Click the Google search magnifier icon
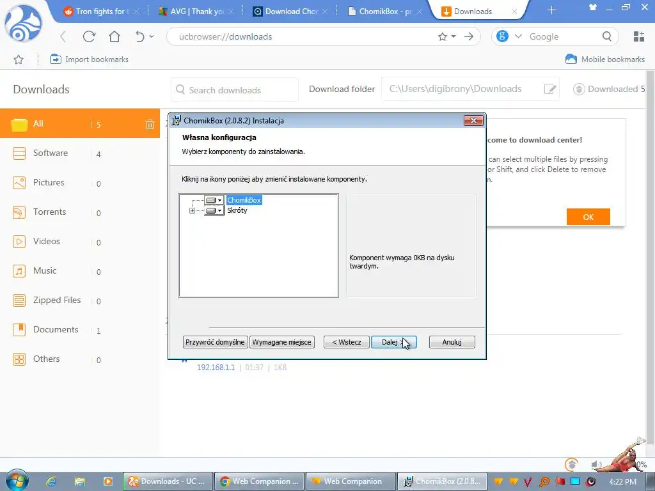Image resolution: width=655 pixels, height=491 pixels. coord(607,36)
